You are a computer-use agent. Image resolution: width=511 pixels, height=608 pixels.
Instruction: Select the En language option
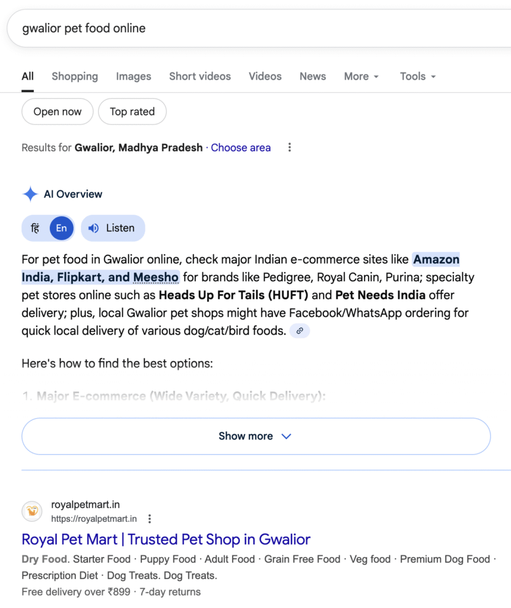tap(61, 228)
